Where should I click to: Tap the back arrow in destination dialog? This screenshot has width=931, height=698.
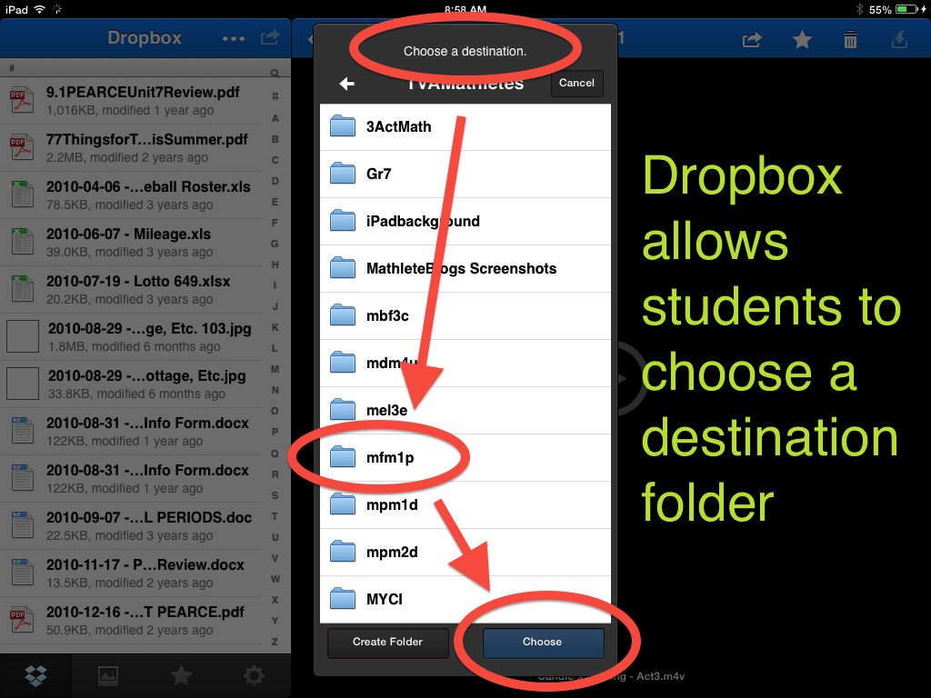pos(346,84)
